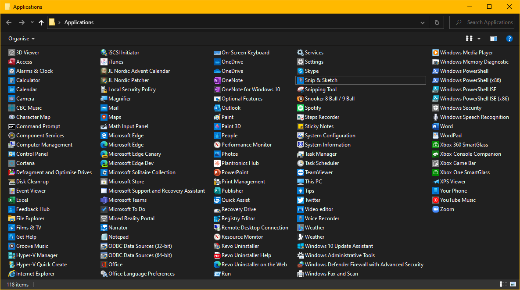Select Windows Memory Diagnostic entry
The height and width of the screenshot is (290, 520).
[470, 62]
